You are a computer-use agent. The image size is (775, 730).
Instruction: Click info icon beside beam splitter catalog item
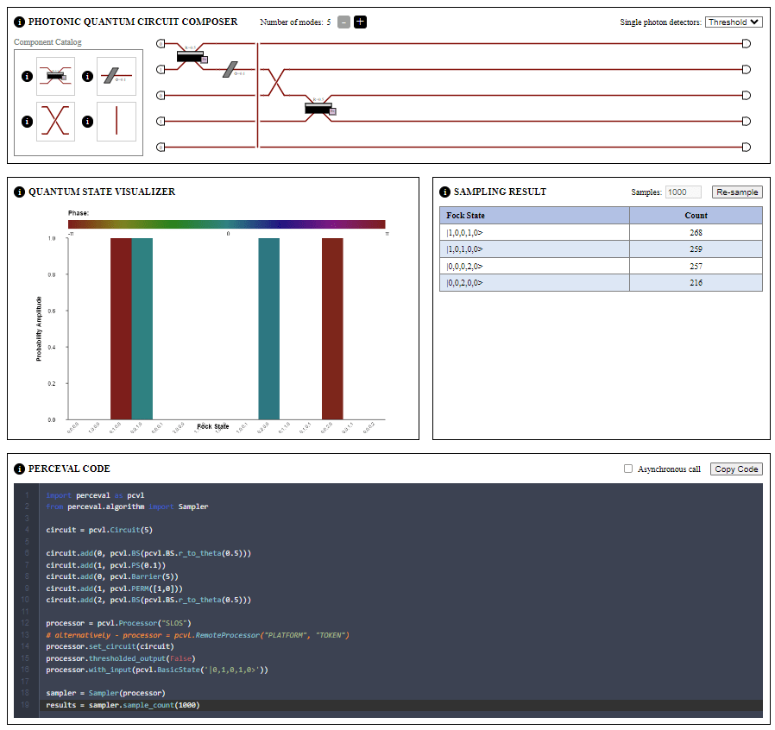tap(27, 77)
